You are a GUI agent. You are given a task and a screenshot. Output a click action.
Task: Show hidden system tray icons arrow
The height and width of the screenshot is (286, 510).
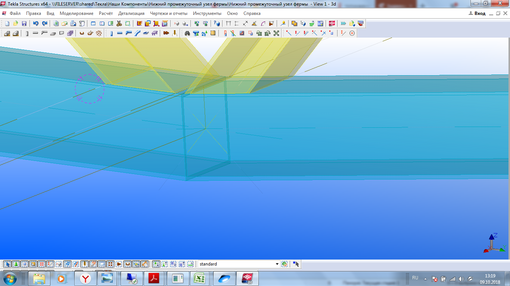[x=425, y=279]
